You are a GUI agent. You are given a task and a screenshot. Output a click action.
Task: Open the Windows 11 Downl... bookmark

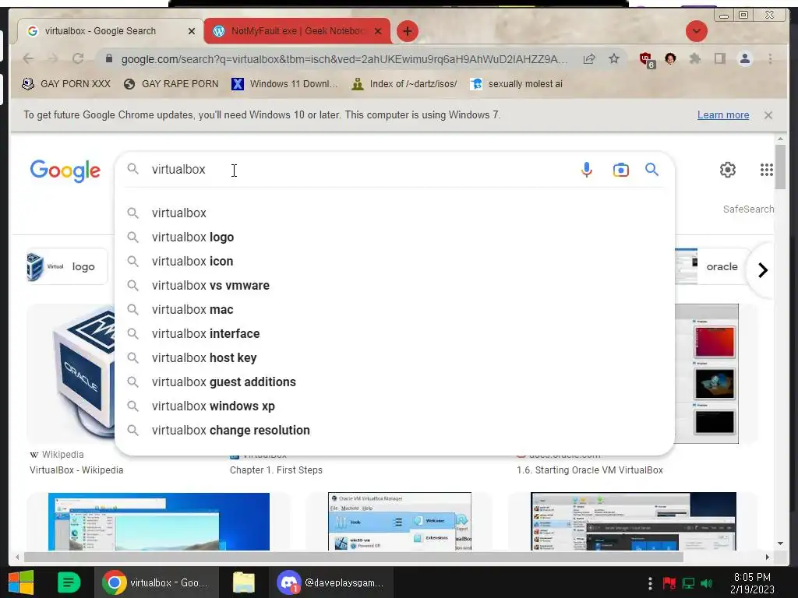click(x=285, y=84)
